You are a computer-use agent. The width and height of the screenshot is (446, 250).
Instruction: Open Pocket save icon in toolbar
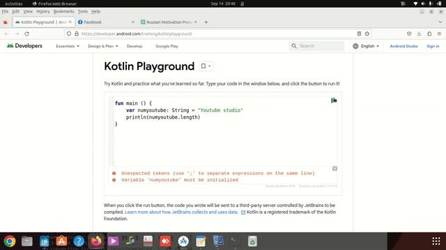[409, 34]
